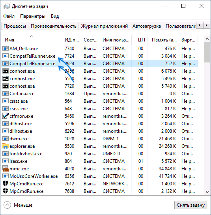Click the AM_Delta.exe process icon

6,48
